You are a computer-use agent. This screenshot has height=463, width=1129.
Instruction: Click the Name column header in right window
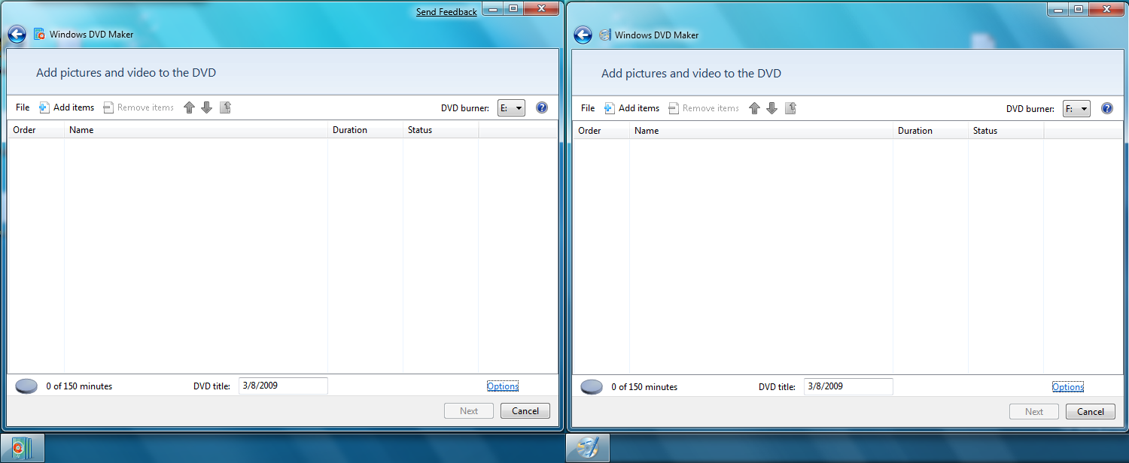(761, 131)
